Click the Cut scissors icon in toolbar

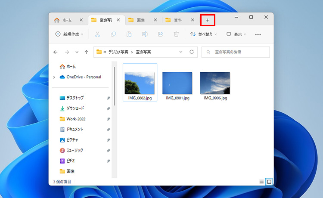click(97, 34)
